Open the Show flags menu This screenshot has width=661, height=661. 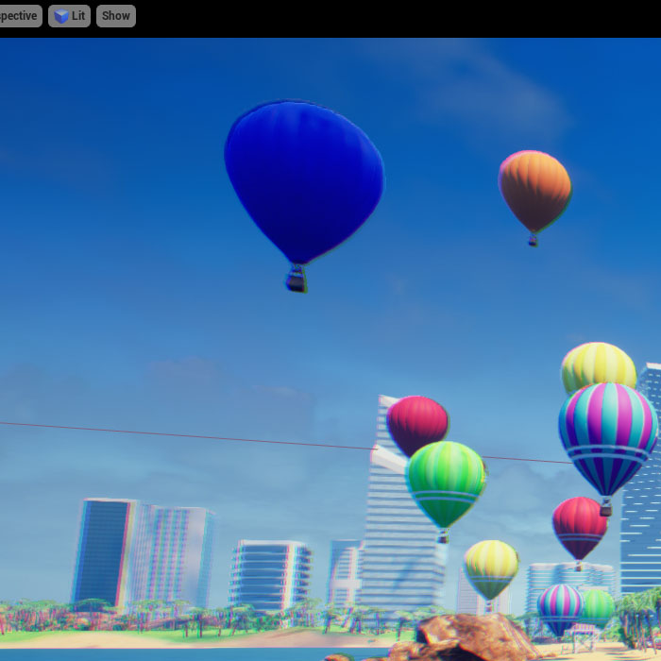(115, 16)
